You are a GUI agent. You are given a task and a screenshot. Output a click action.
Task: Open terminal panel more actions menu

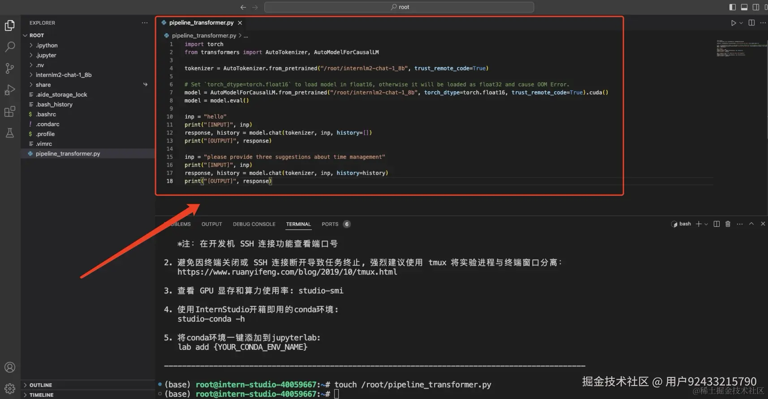click(x=739, y=224)
